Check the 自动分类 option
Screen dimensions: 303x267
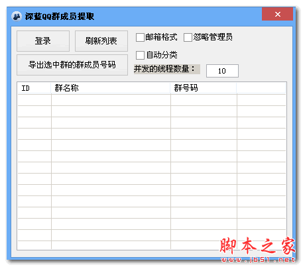(140, 55)
